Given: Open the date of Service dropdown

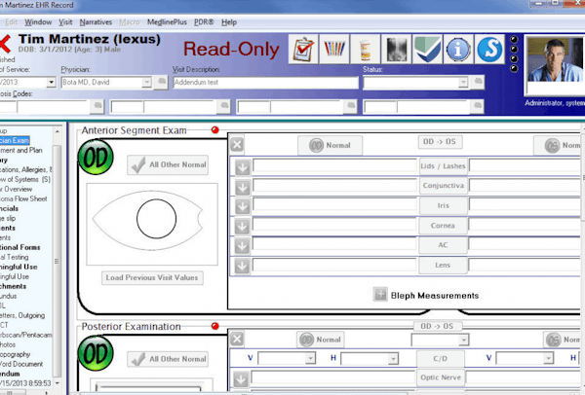Looking at the screenshot, I should (51, 83).
